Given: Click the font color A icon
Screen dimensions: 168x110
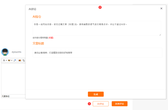Looking at the screenshot, I should pyautogui.click(x=4, y=60).
